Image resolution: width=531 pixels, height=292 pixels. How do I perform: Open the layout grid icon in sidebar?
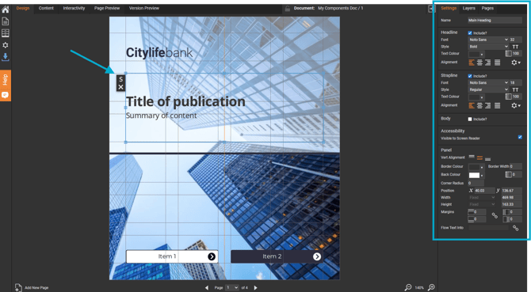point(6,32)
